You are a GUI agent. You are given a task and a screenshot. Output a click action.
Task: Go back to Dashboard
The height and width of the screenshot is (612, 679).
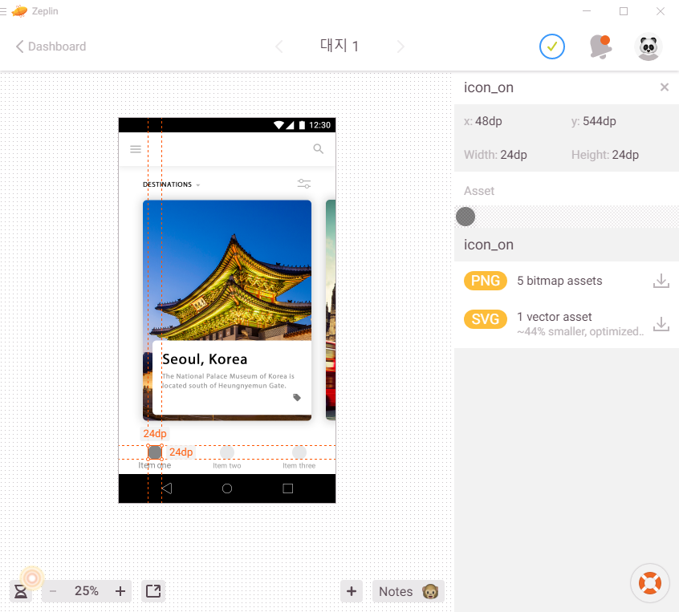click(51, 47)
